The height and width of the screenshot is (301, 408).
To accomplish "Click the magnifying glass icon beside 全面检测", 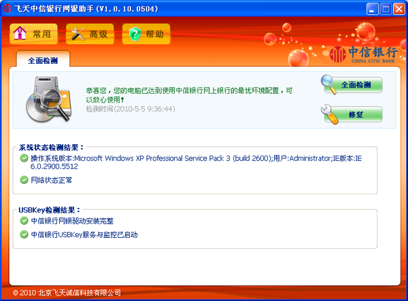I will click(x=328, y=84).
